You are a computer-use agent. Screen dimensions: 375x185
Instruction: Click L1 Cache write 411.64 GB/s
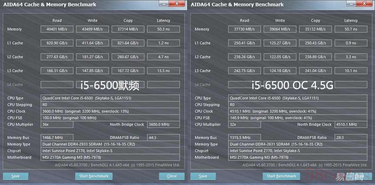pyautogui.click(x=92, y=43)
